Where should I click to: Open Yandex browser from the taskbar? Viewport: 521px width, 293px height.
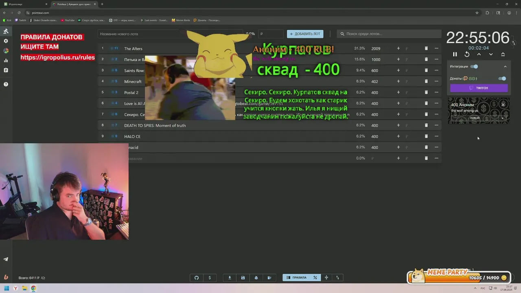tap(15, 289)
